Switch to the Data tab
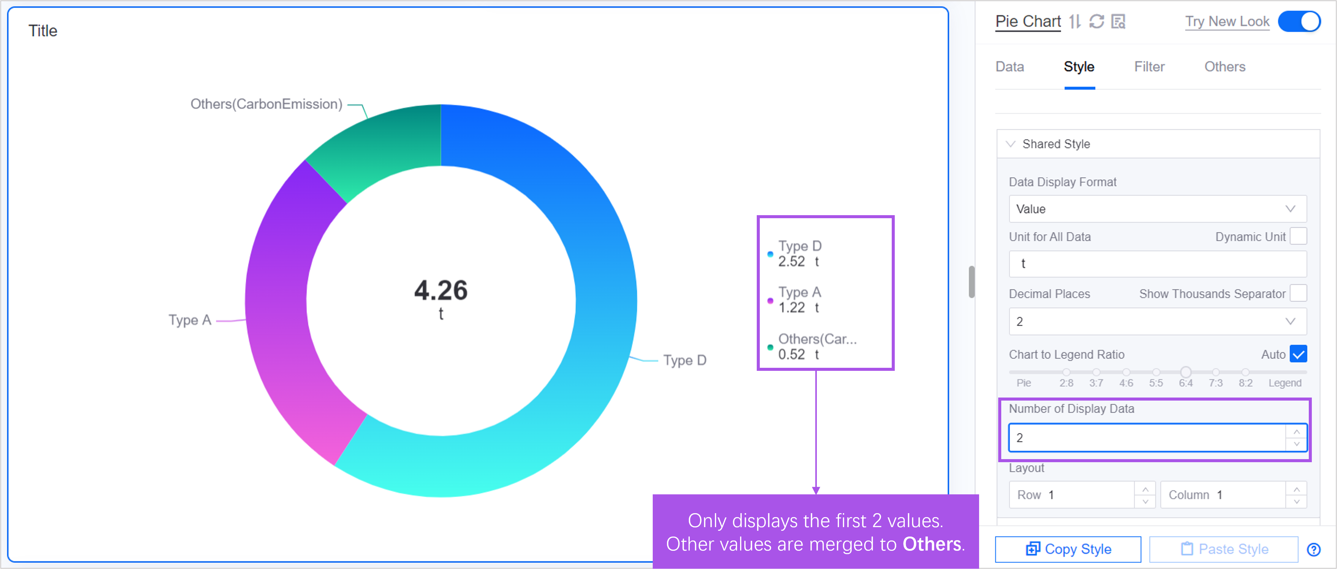The width and height of the screenshot is (1337, 569). pos(1009,67)
